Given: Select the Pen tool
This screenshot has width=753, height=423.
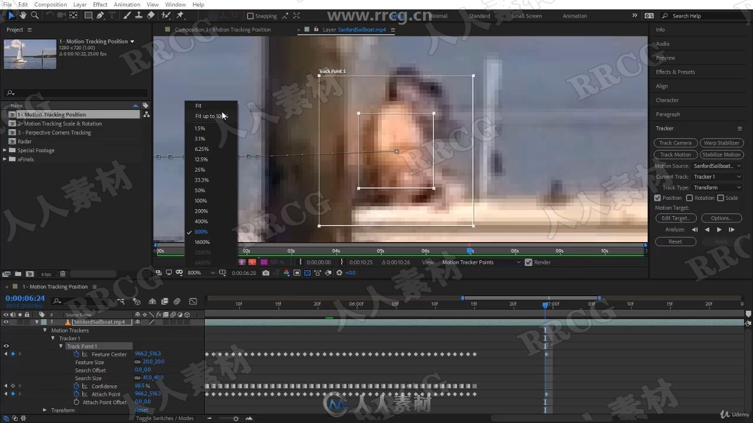Looking at the screenshot, I should [101, 15].
